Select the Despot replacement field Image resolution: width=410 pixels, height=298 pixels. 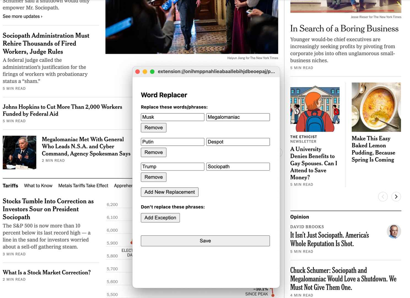tap(238, 142)
